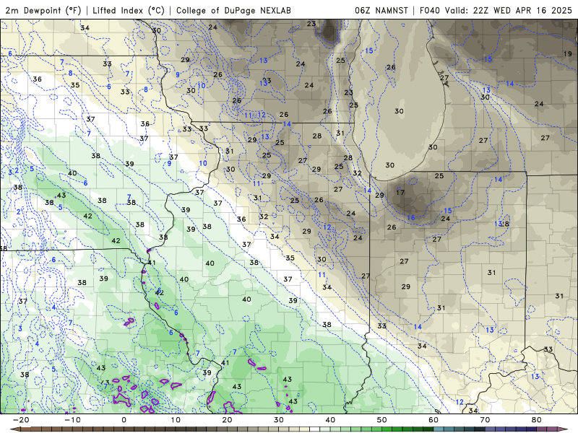
Task: Select the '0' label on the color scale
Action: click(124, 420)
